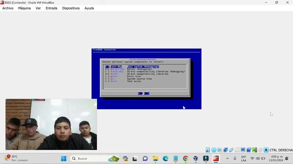
Task: Click the microphone tray icon
Action: coord(235,159)
